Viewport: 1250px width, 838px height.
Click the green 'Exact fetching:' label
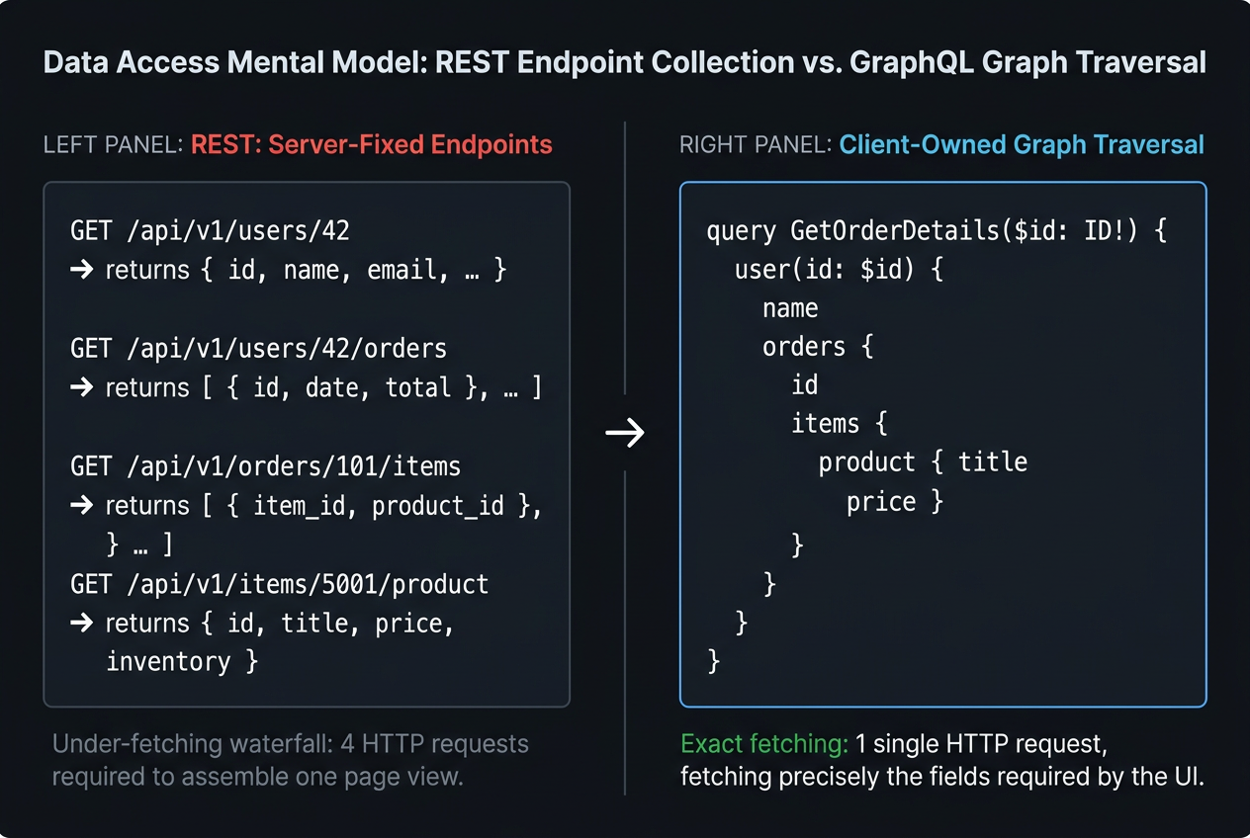(764, 744)
